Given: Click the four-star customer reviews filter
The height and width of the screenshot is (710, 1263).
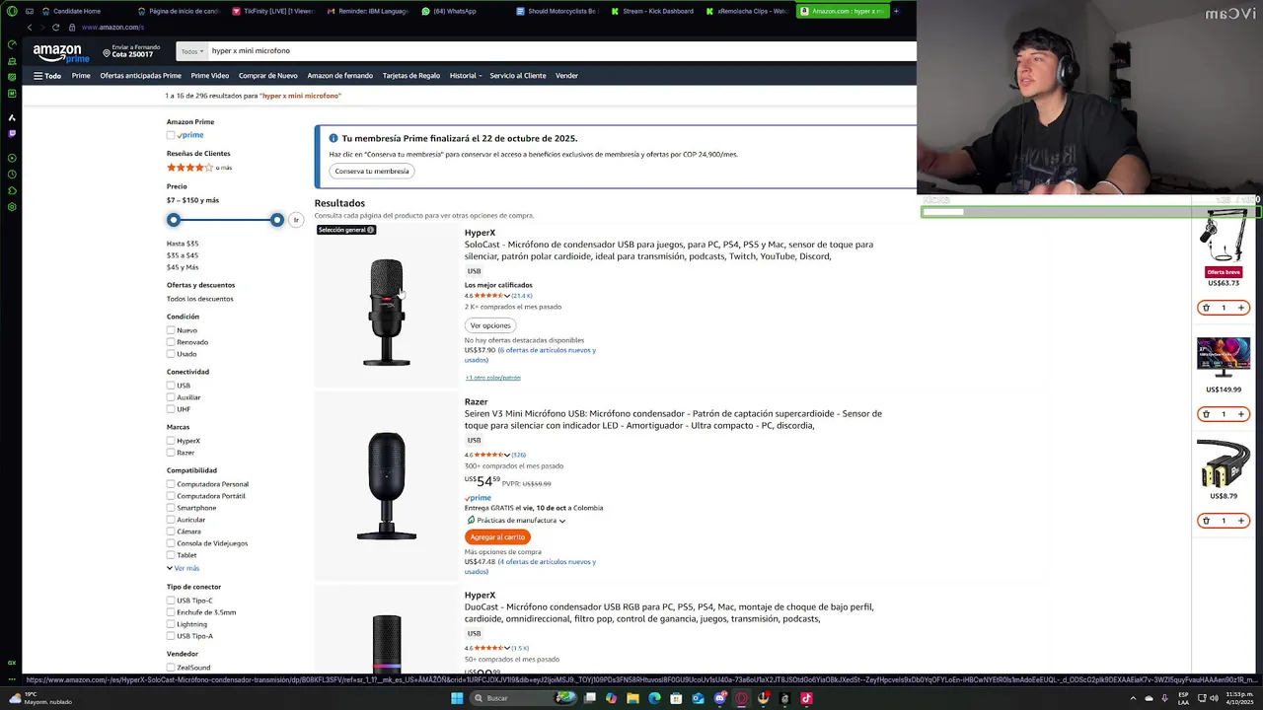Looking at the screenshot, I should (x=199, y=168).
